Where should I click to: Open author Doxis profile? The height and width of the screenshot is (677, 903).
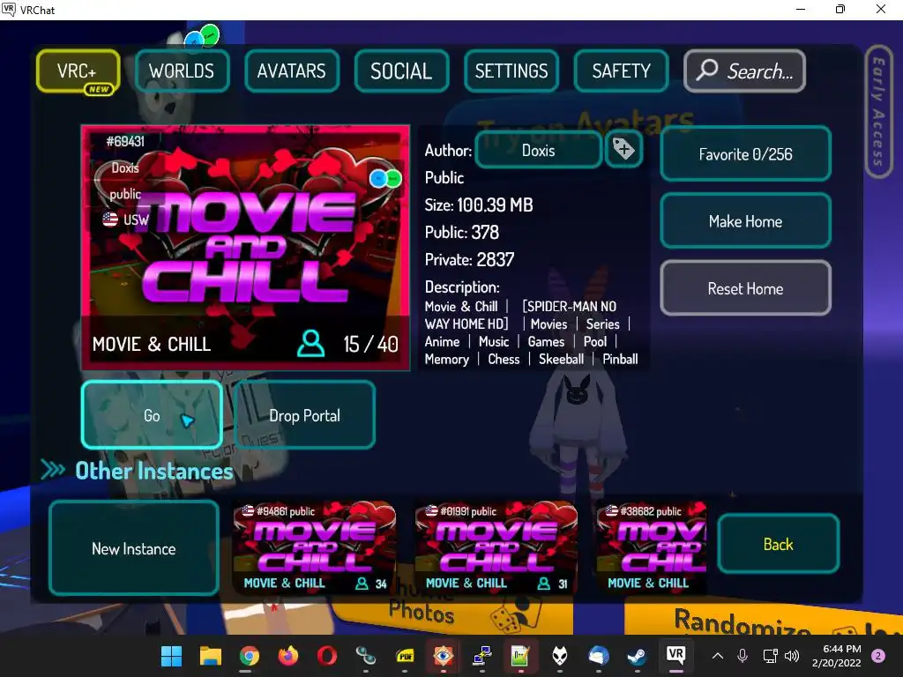coord(539,150)
